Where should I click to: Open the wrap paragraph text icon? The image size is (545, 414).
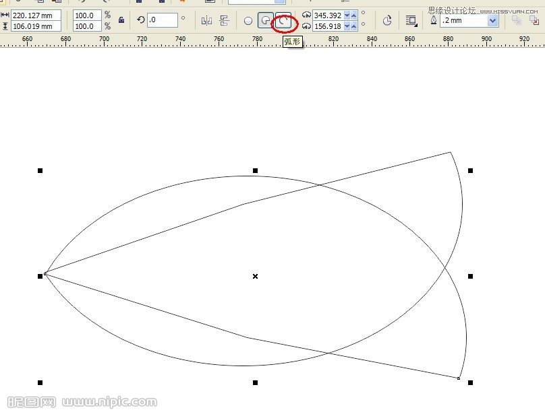point(411,21)
